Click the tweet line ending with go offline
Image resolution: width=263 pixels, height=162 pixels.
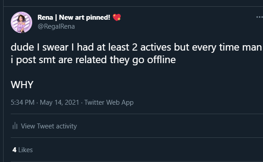pyautogui.click(x=93, y=60)
